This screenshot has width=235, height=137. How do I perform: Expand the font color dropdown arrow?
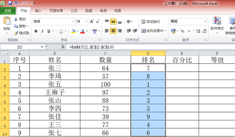(x=87, y=31)
